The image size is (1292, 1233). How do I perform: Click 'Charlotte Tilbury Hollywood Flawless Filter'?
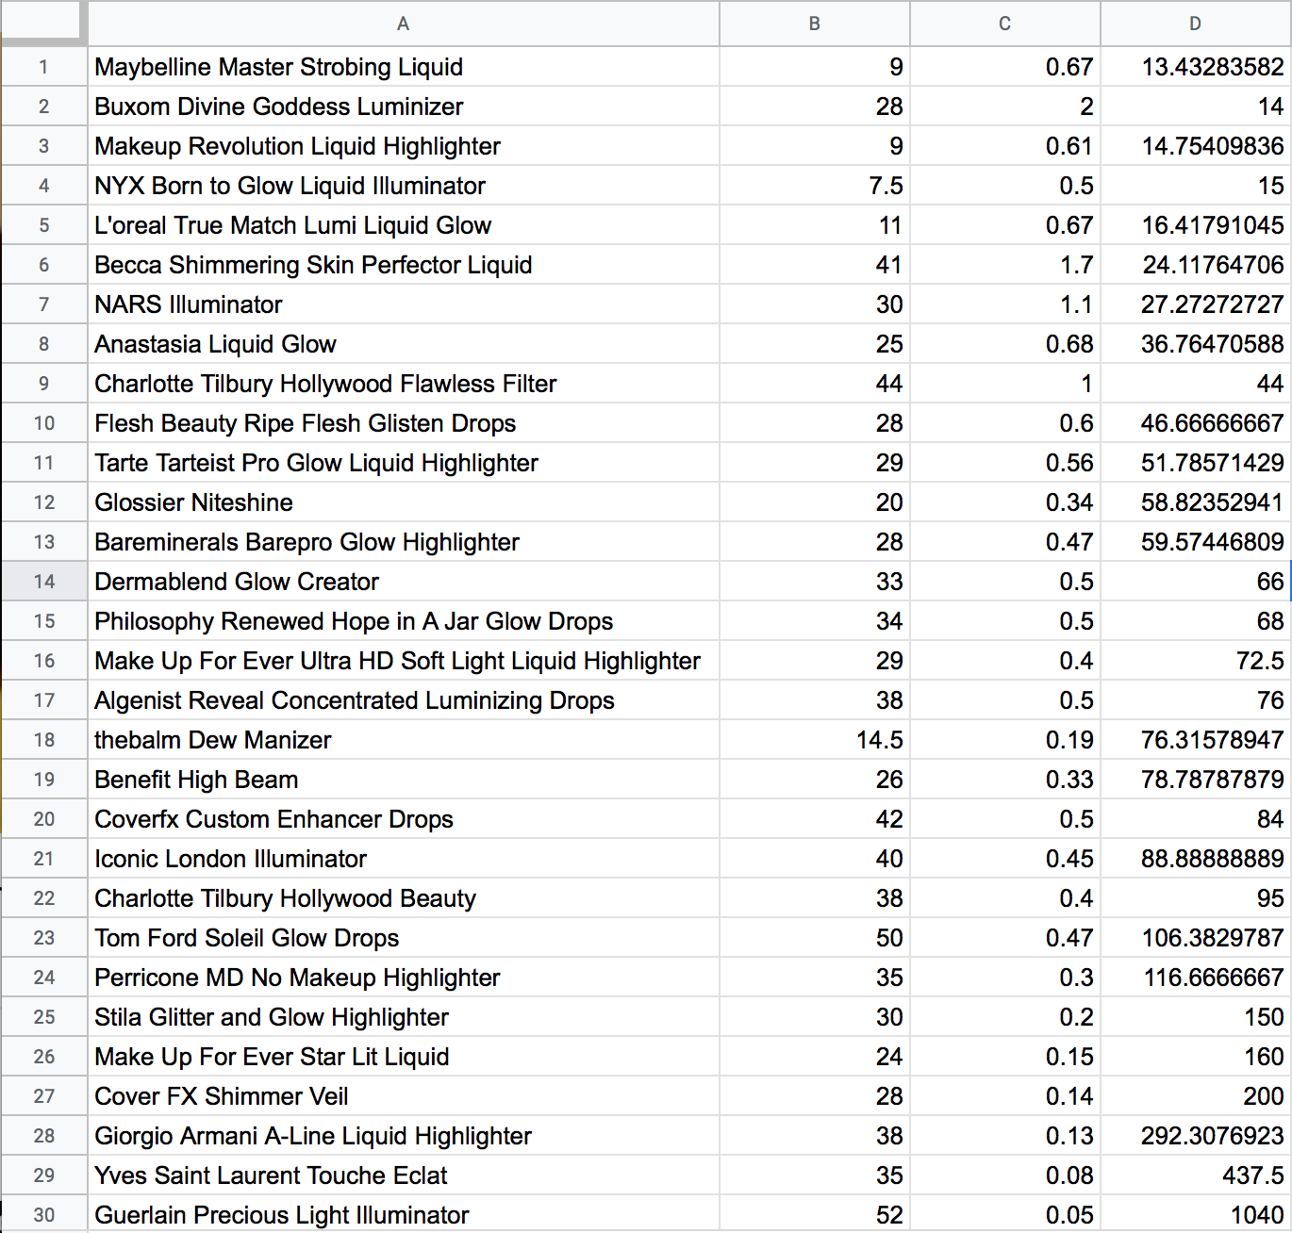404,384
